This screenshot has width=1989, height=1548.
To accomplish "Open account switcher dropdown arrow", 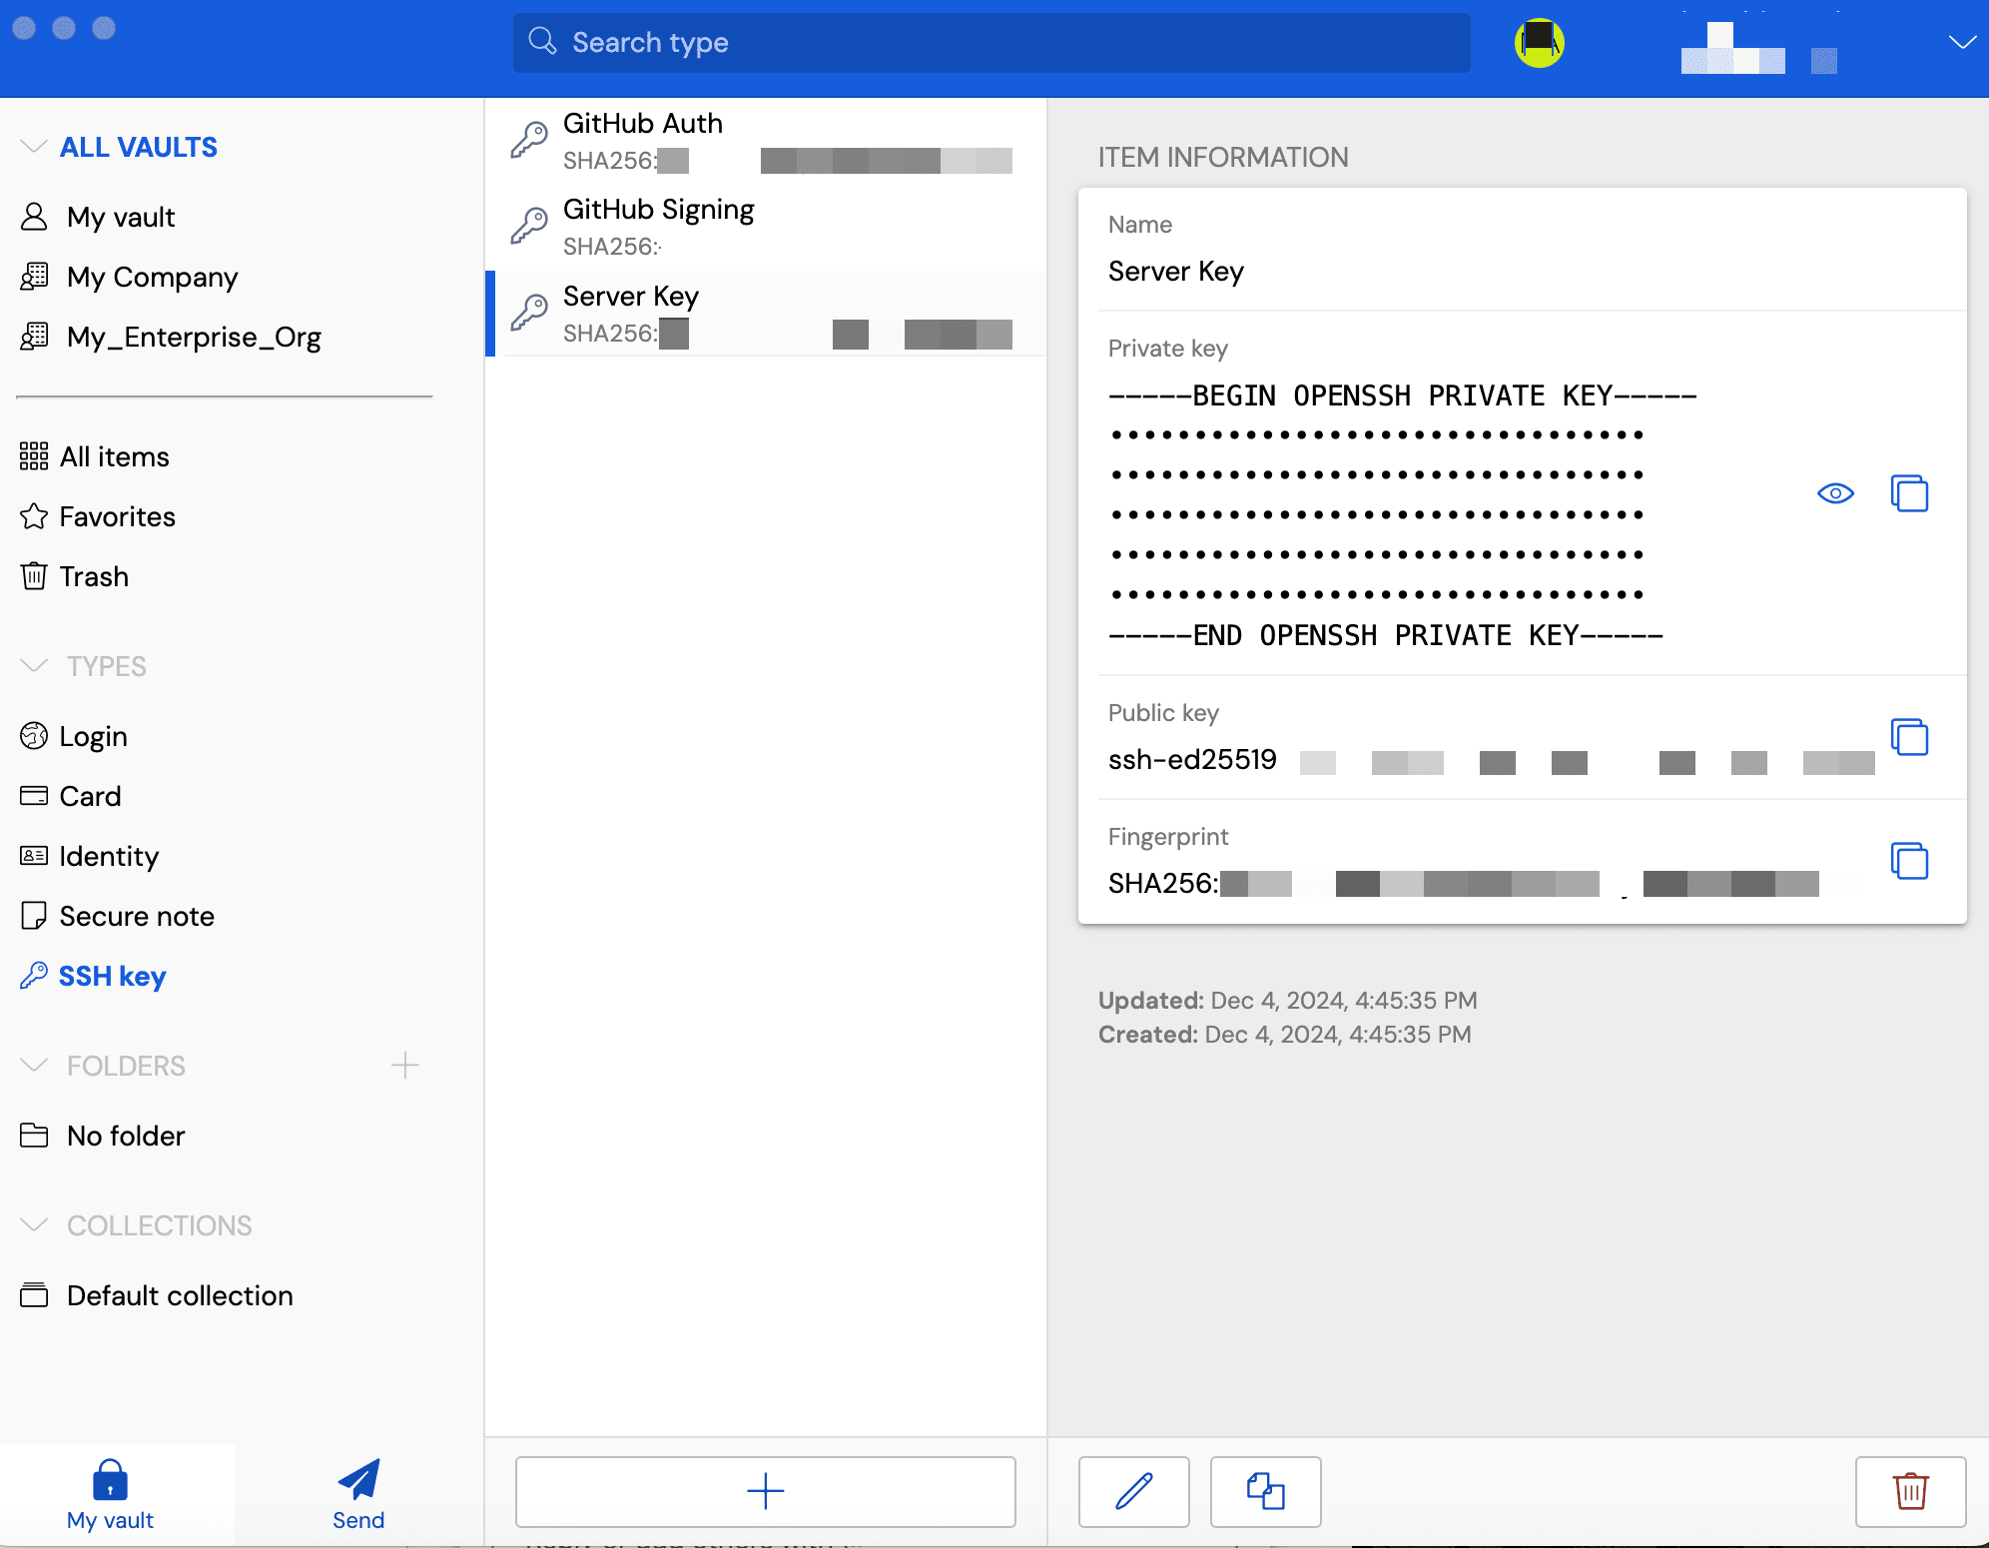I will (x=1961, y=42).
